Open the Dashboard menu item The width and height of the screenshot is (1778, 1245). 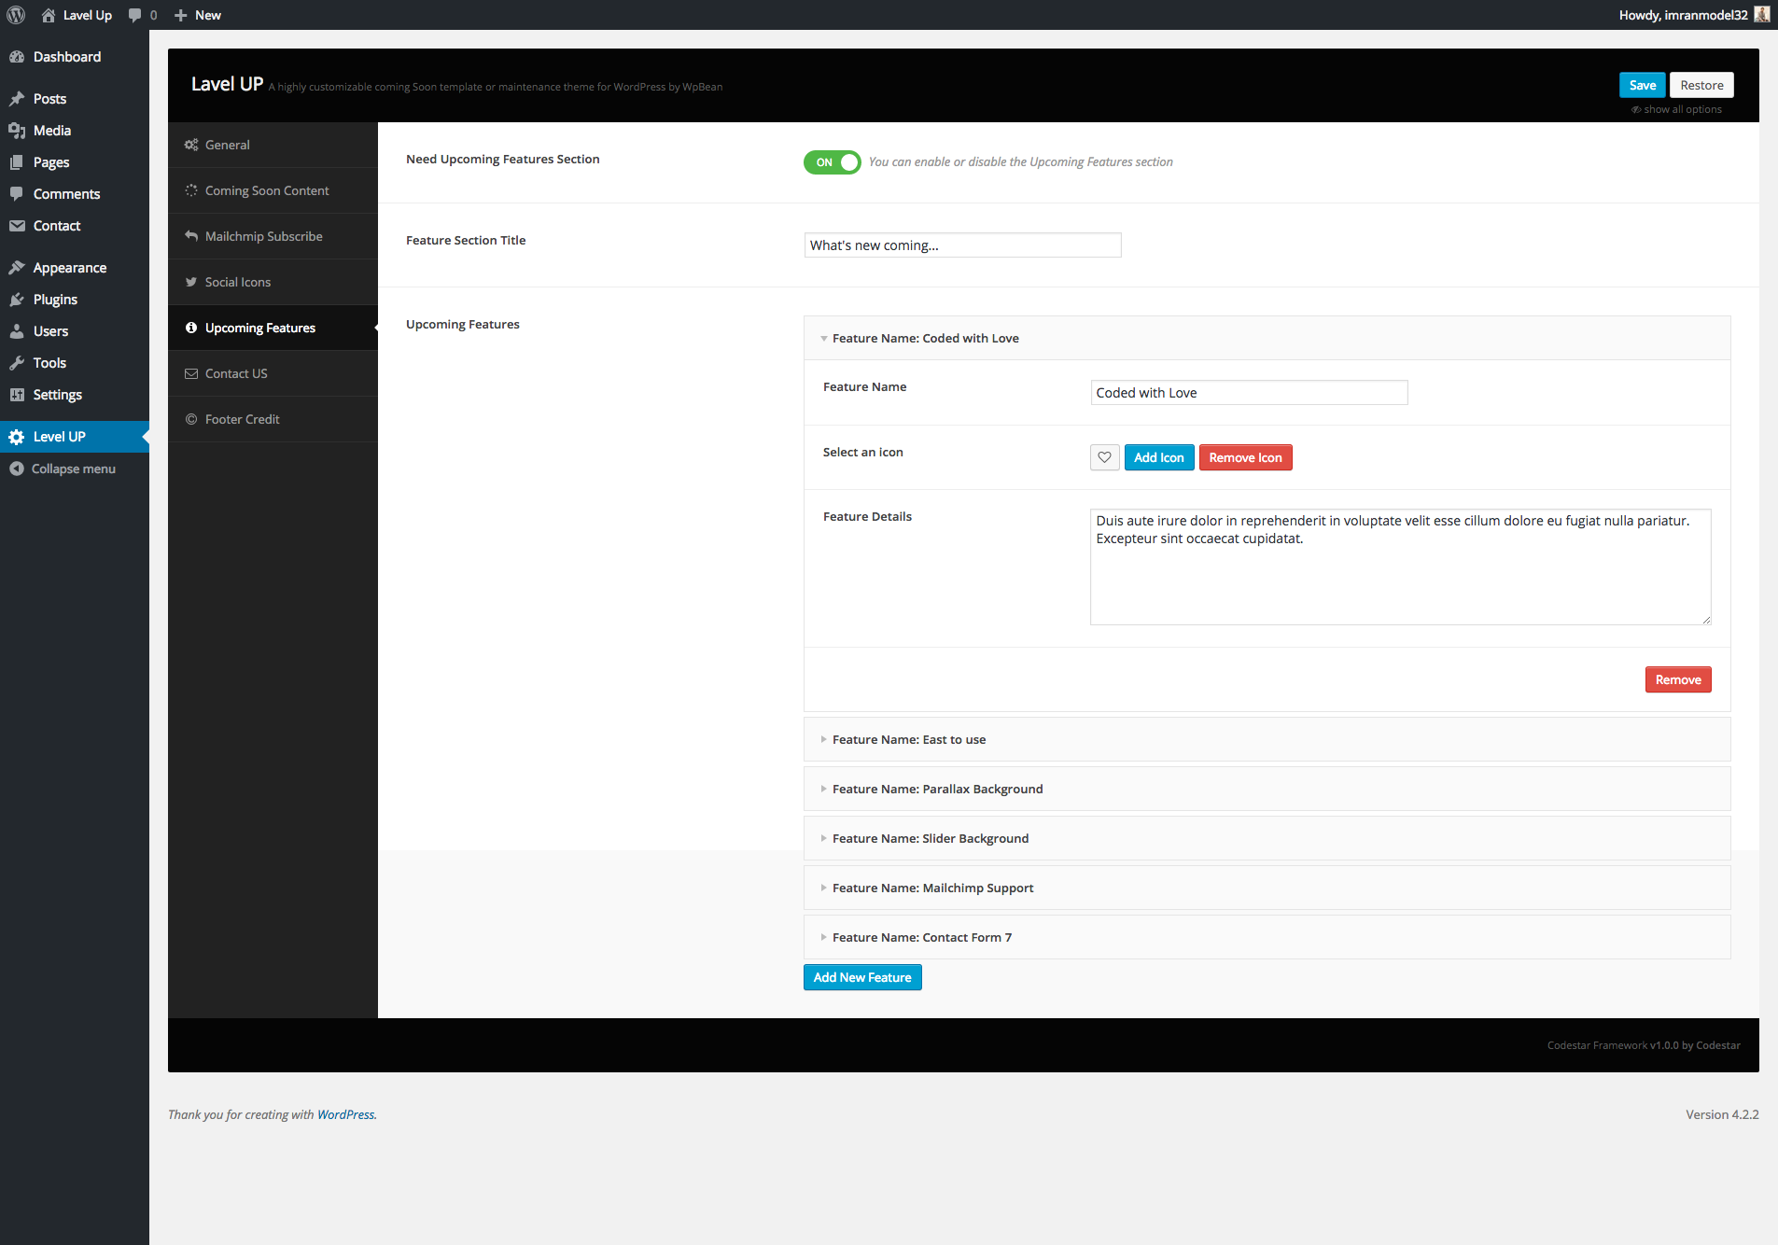(x=75, y=57)
